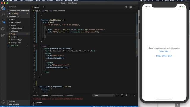Switch to the App.js editor tab

click(37, 7)
